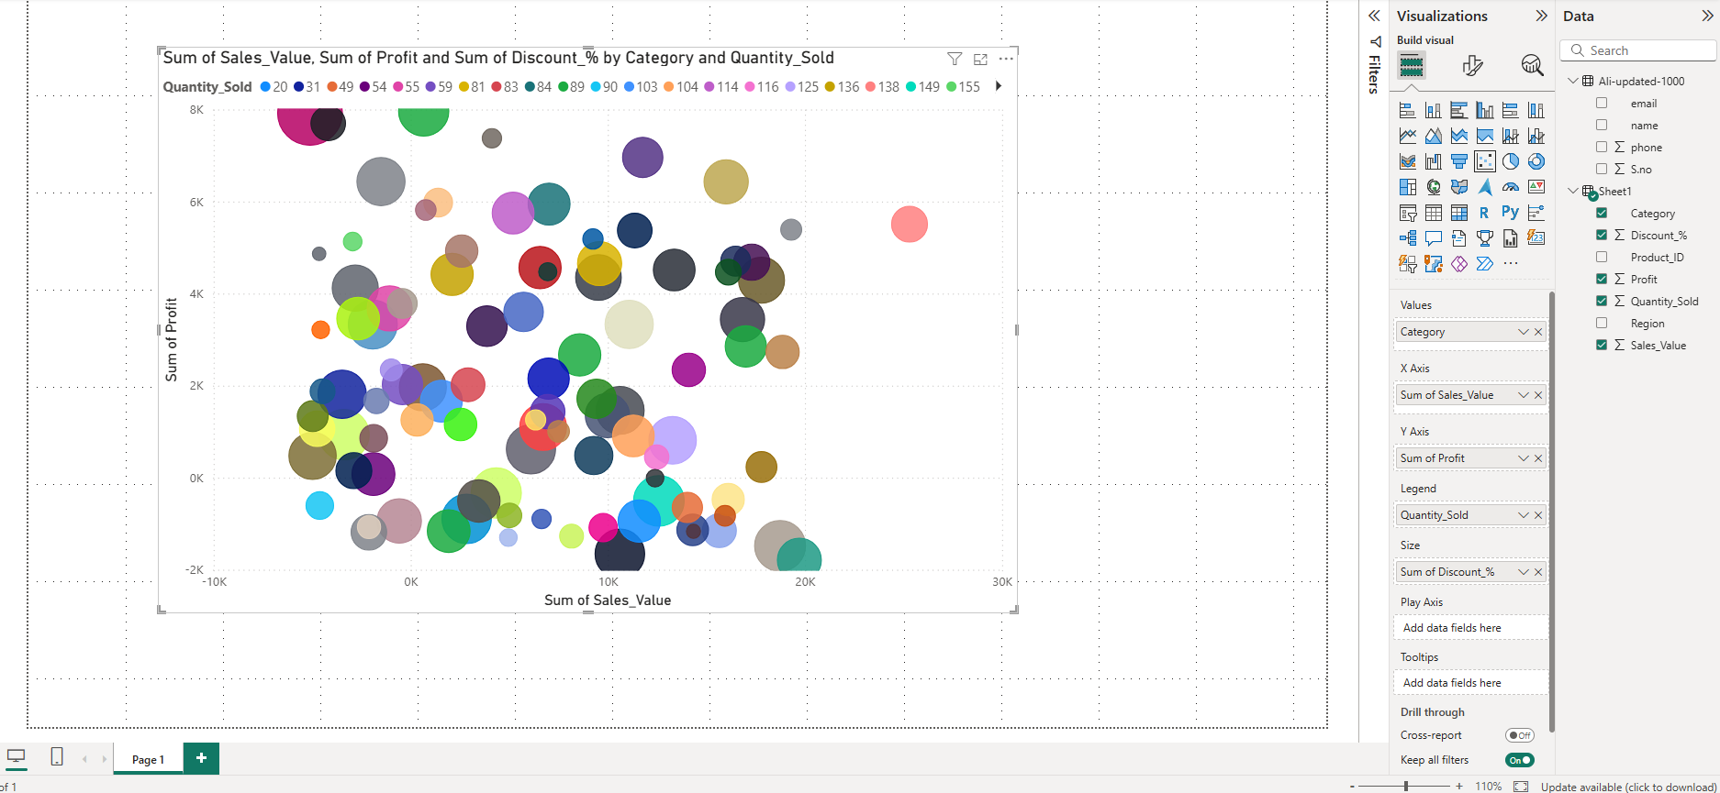1720x793 pixels.
Task: Turn on the Cross-report toggle
Action: click(1519, 735)
